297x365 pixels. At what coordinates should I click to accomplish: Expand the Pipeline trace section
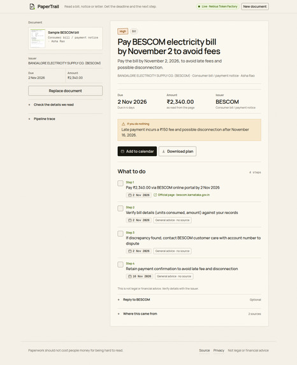point(65,118)
